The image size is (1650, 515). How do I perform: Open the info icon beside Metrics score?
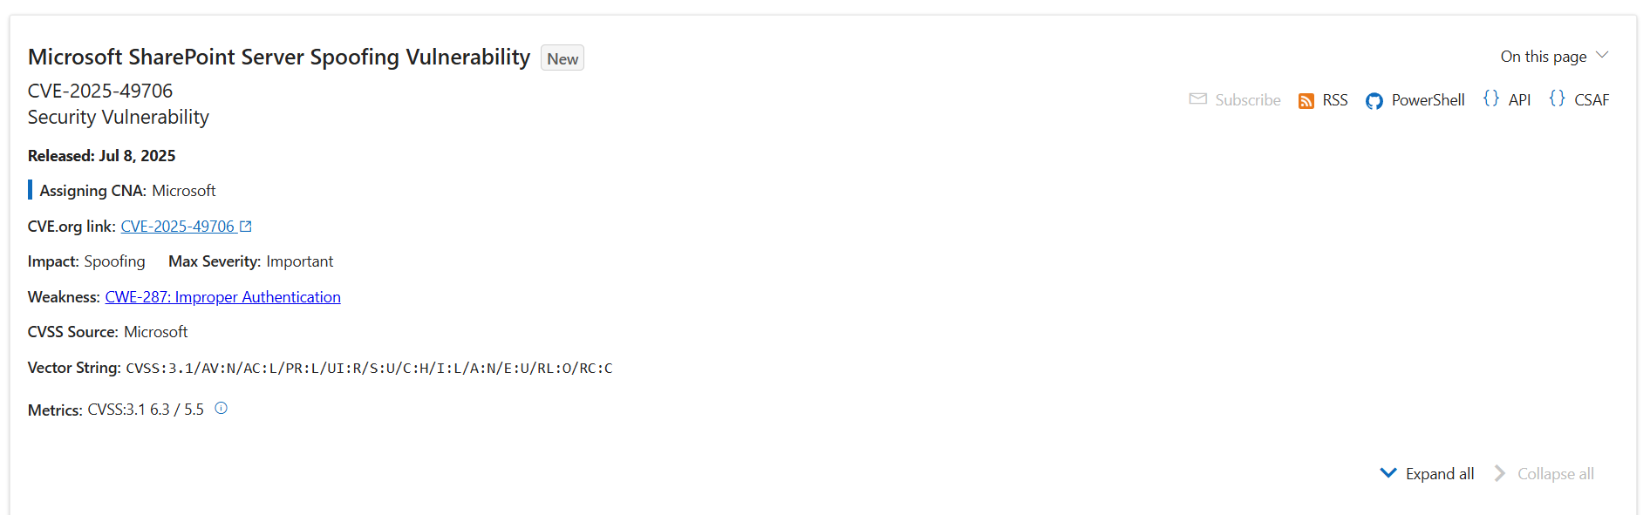coord(222,408)
